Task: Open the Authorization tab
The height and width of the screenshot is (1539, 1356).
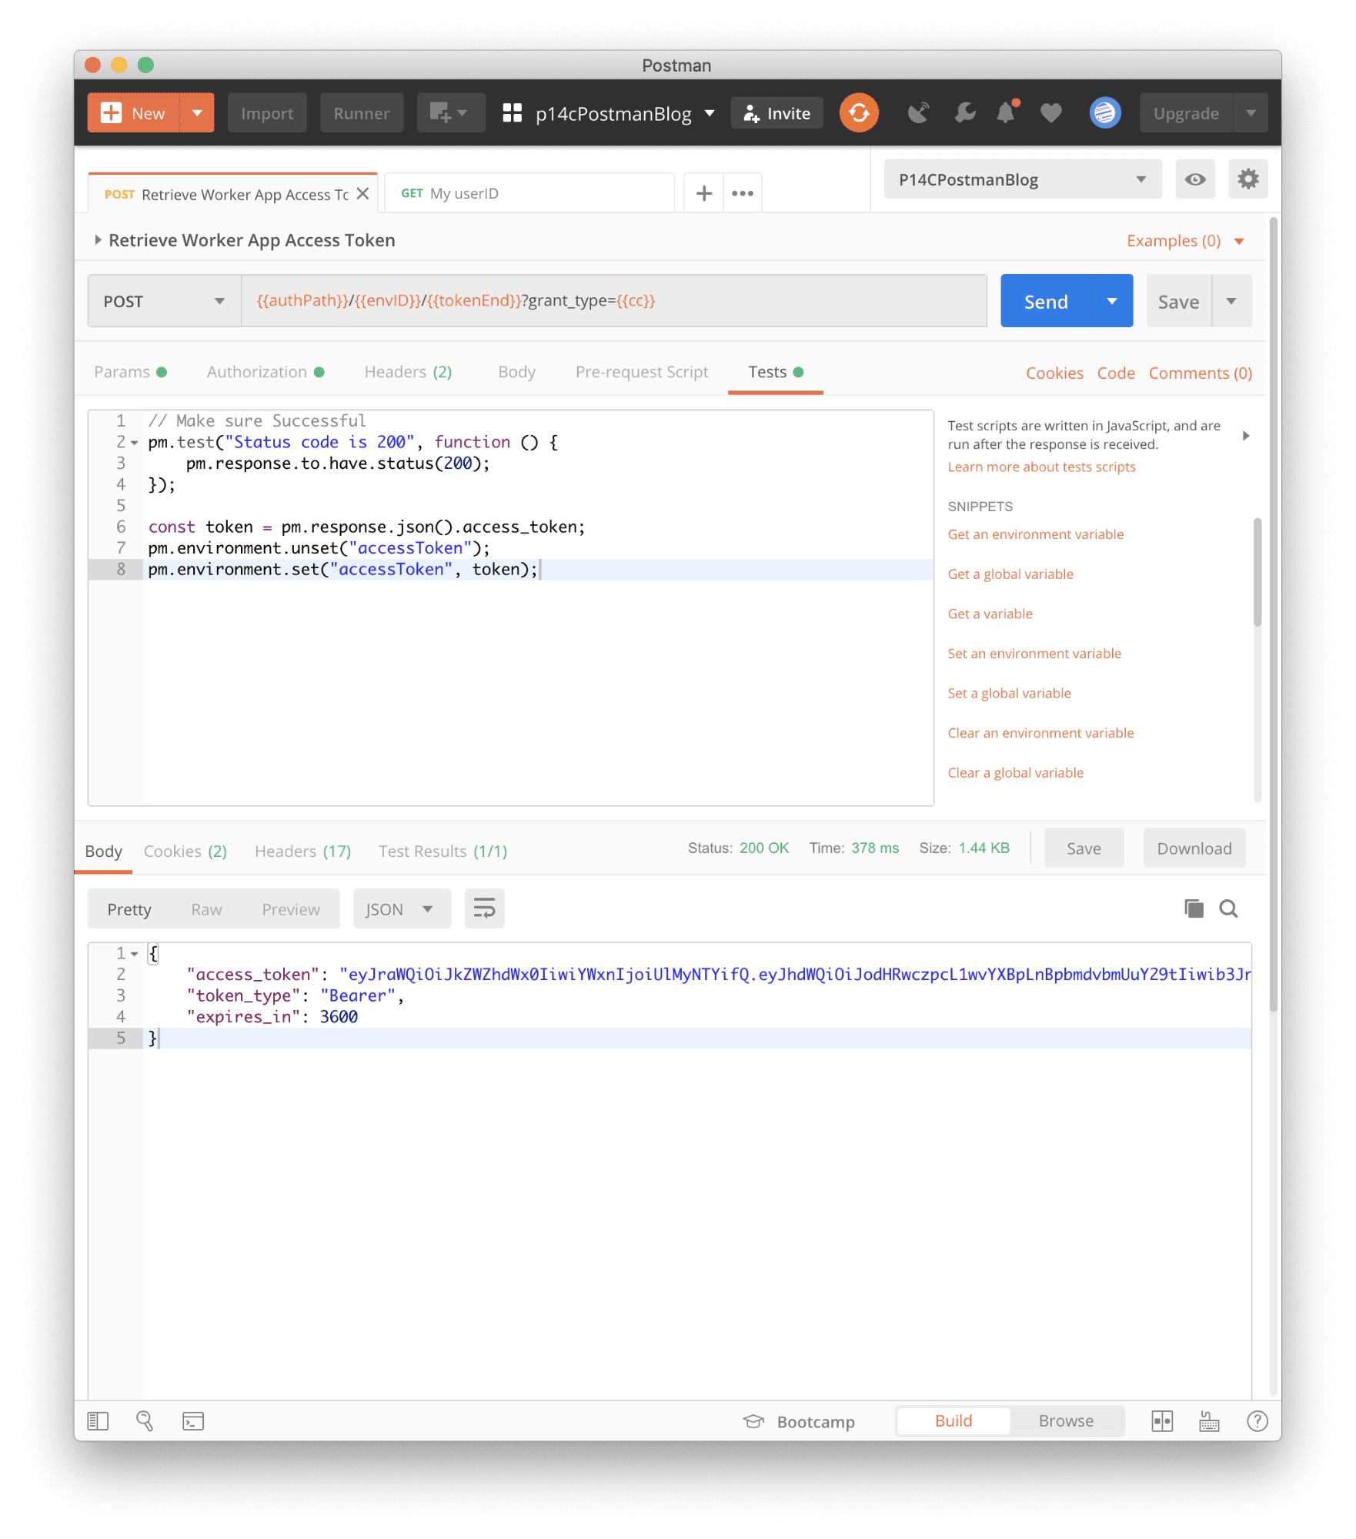Action: click(x=266, y=372)
